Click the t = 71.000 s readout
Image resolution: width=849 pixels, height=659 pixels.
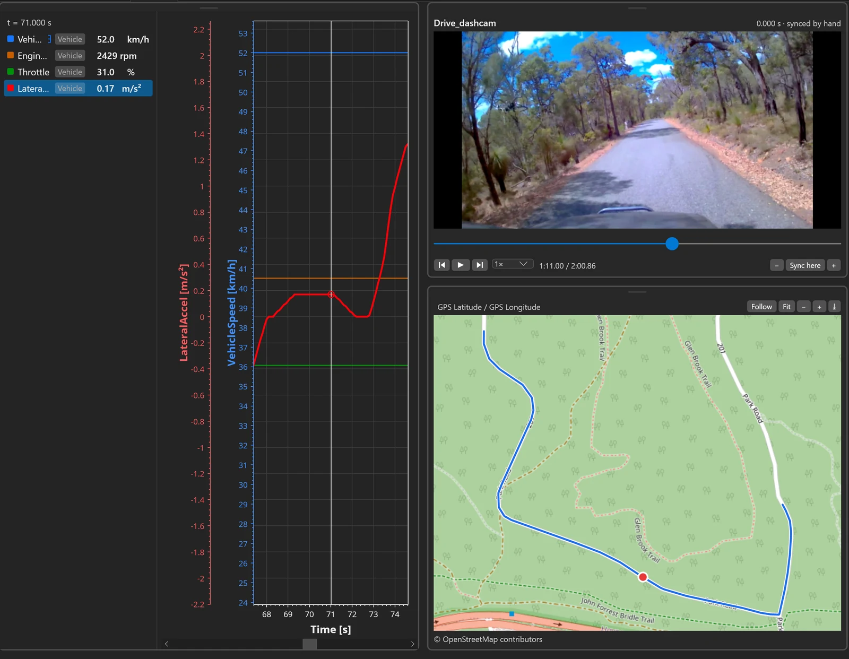click(29, 23)
